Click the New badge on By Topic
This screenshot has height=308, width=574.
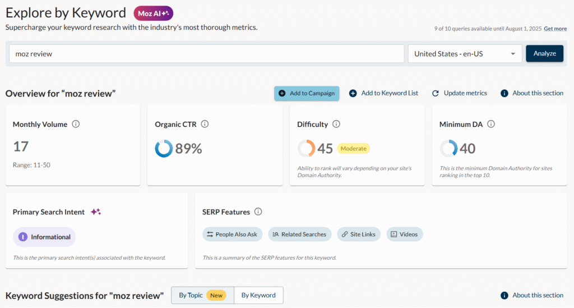(216, 295)
